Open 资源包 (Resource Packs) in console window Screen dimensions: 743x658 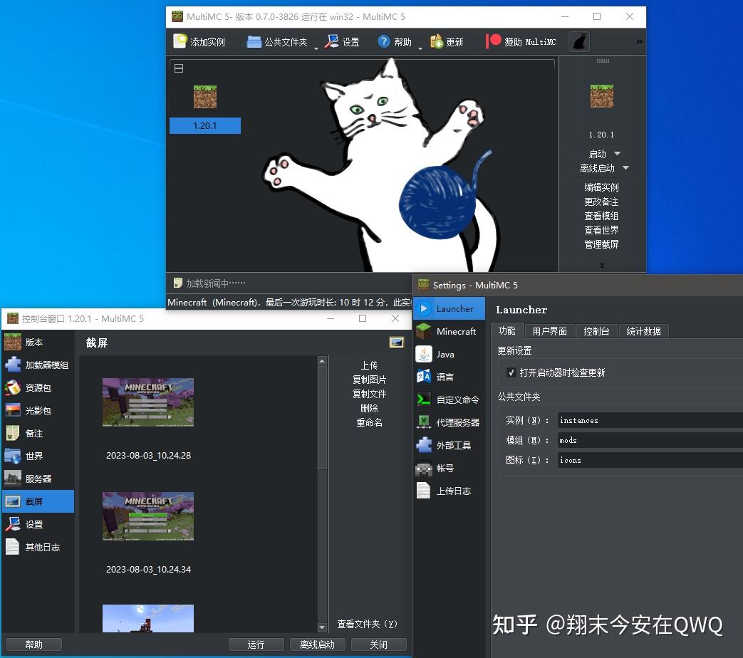[38, 387]
